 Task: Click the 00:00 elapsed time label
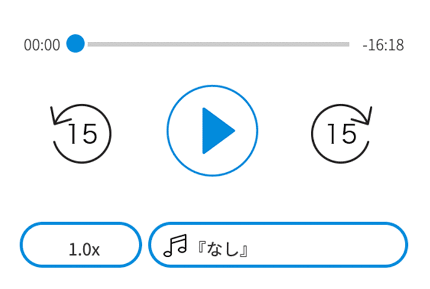[x=42, y=45]
